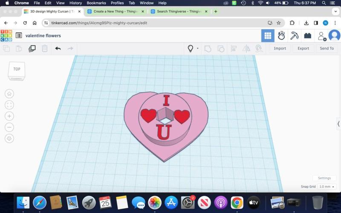Image resolution: width=341 pixels, height=213 pixels.
Task: Switch to orthographic view toggle
Action: pyautogui.click(x=9, y=138)
